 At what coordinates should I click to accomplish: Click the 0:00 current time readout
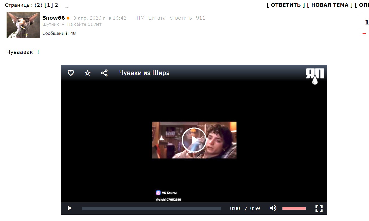click(x=235, y=208)
